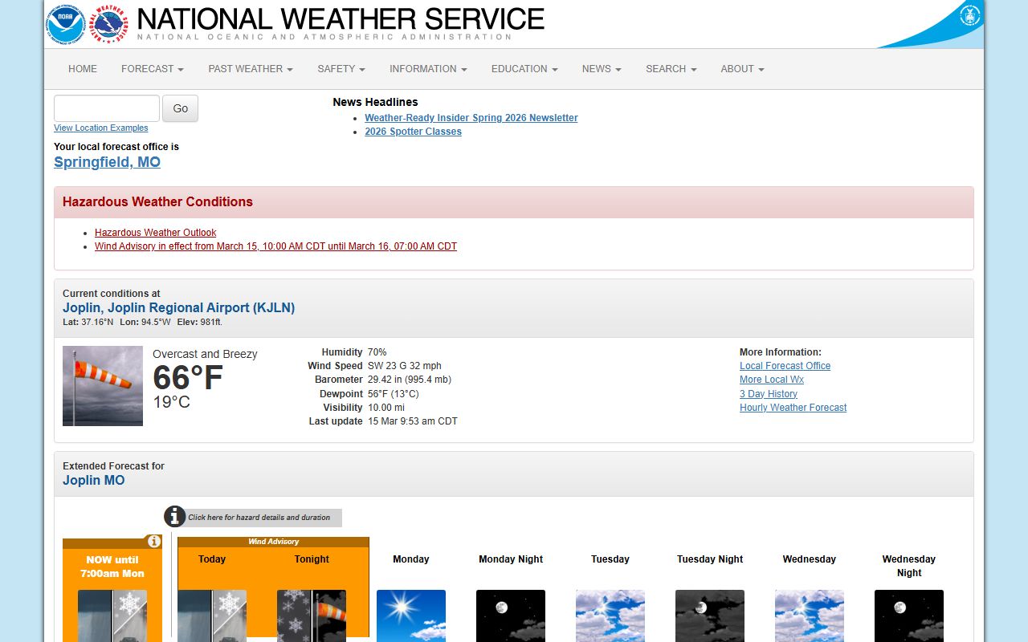Click the Humidity value 70%
This screenshot has height=642, width=1028.
pyautogui.click(x=377, y=352)
